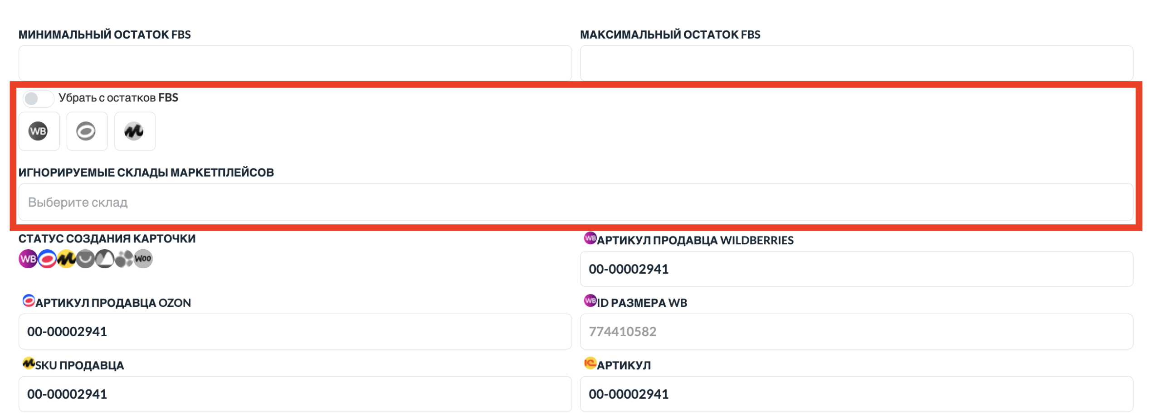Toggle "Убрать с остатков FBS" switch

[x=38, y=98]
